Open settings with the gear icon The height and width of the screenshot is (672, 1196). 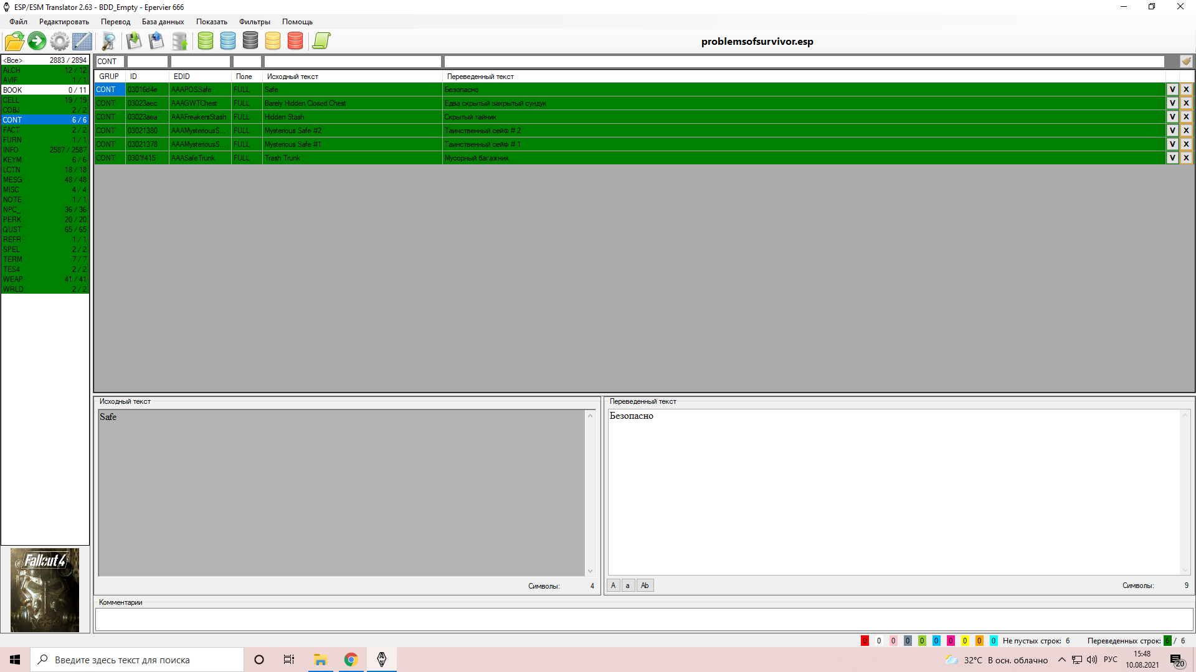click(x=59, y=41)
